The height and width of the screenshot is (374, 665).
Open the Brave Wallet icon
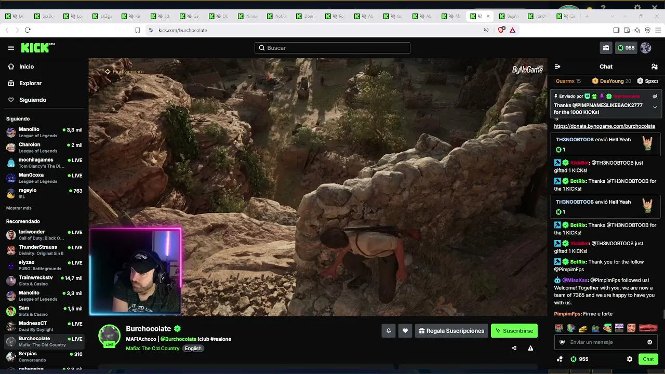[627, 30]
